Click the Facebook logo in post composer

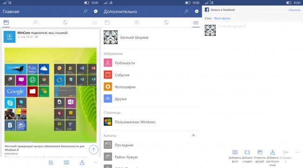point(207,10)
